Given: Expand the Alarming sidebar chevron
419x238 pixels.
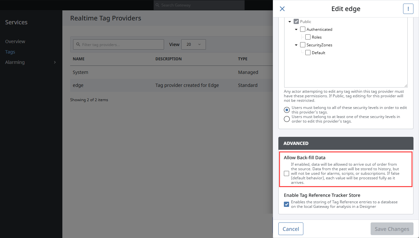Looking at the screenshot, I should pos(55,62).
